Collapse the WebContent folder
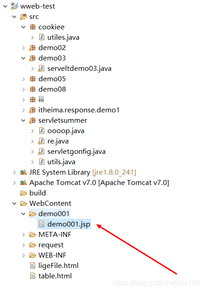The image size is (204, 291). [14, 204]
